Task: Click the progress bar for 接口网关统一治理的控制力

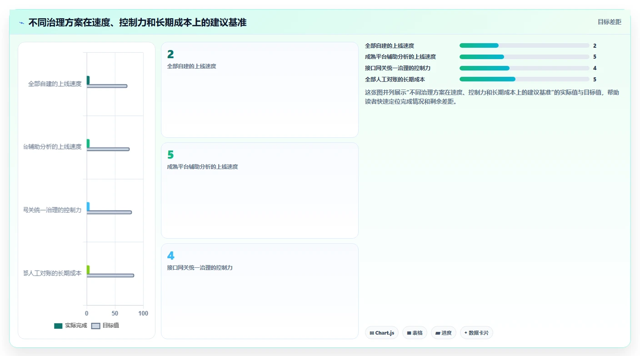Action: (525, 68)
